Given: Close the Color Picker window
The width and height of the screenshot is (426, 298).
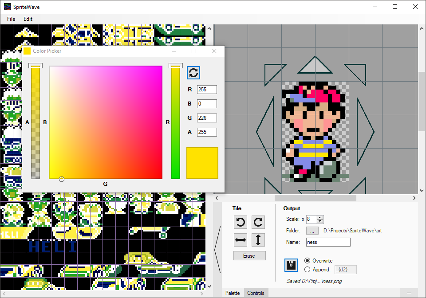Looking at the screenshot, I should [214, 51].
